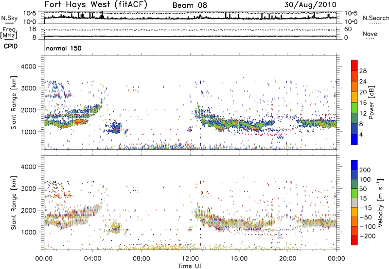Click the "20" label on the power colorbar
The image size is (389, 269).
363,92
